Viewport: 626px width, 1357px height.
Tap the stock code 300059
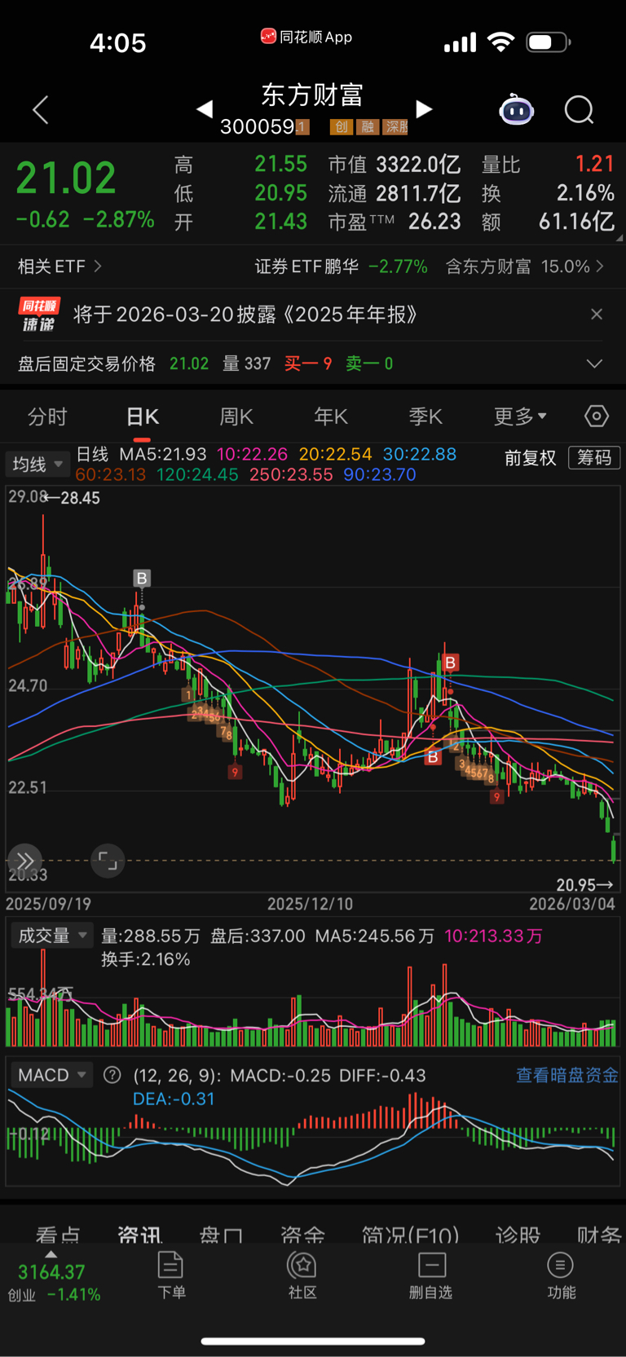[x=258, y=126]
